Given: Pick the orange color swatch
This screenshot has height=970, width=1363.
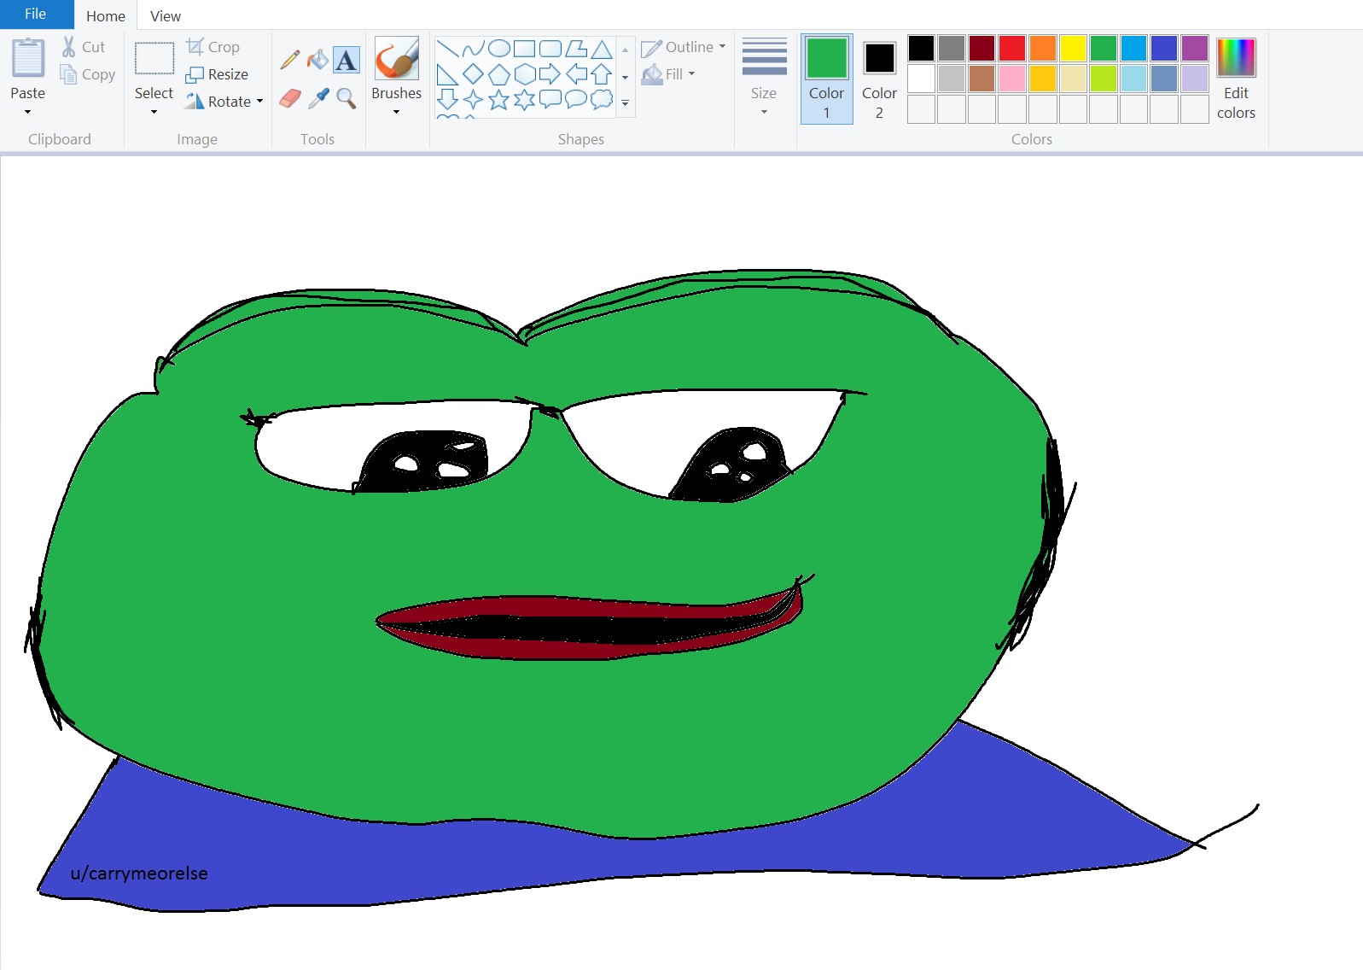Looking at the screenshot, I should pos(1042,48).
